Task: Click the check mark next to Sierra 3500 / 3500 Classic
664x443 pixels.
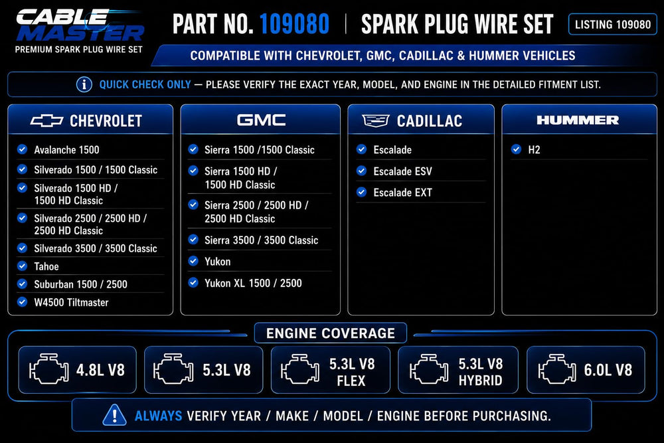Action: tap(193, 239)
